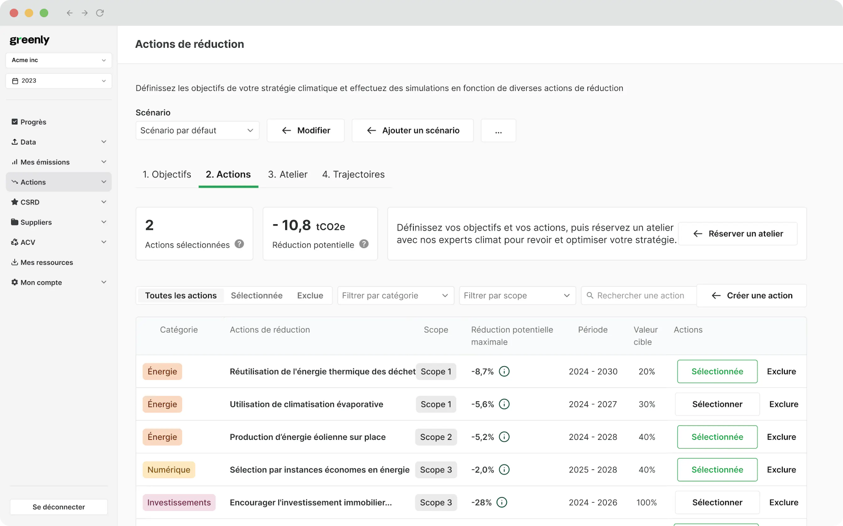This screenshot has height=526, width=843.
Task: Click the Data upload icon
Action: tap(15, 142)
